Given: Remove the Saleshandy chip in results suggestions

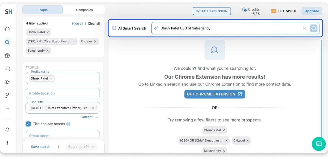Looking at the screenshot, I should (224, 151).
